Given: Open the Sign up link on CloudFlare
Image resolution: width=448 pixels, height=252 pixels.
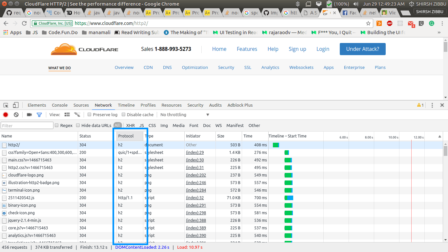Looking at the screenshot, I should 297,49.
